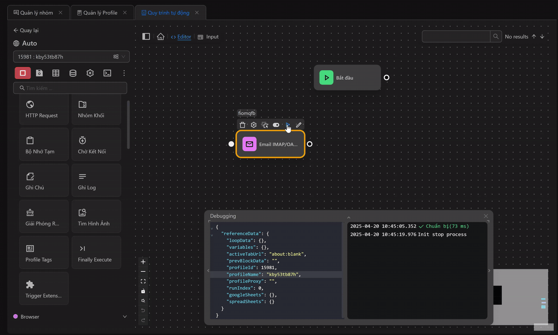Click the home icon in editor toolbar

point(160,37)
